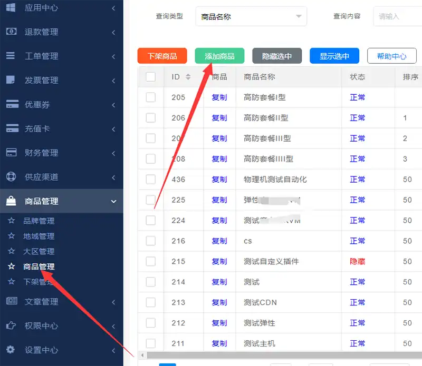
Task: Click the 应用中心 windows icon
Action: coord(11,7)
